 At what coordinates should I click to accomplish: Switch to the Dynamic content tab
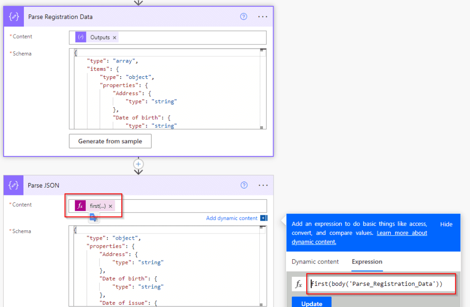click(x=315, y=262)
